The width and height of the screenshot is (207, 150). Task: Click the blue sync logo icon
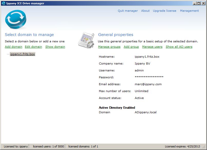click(16, 19)
